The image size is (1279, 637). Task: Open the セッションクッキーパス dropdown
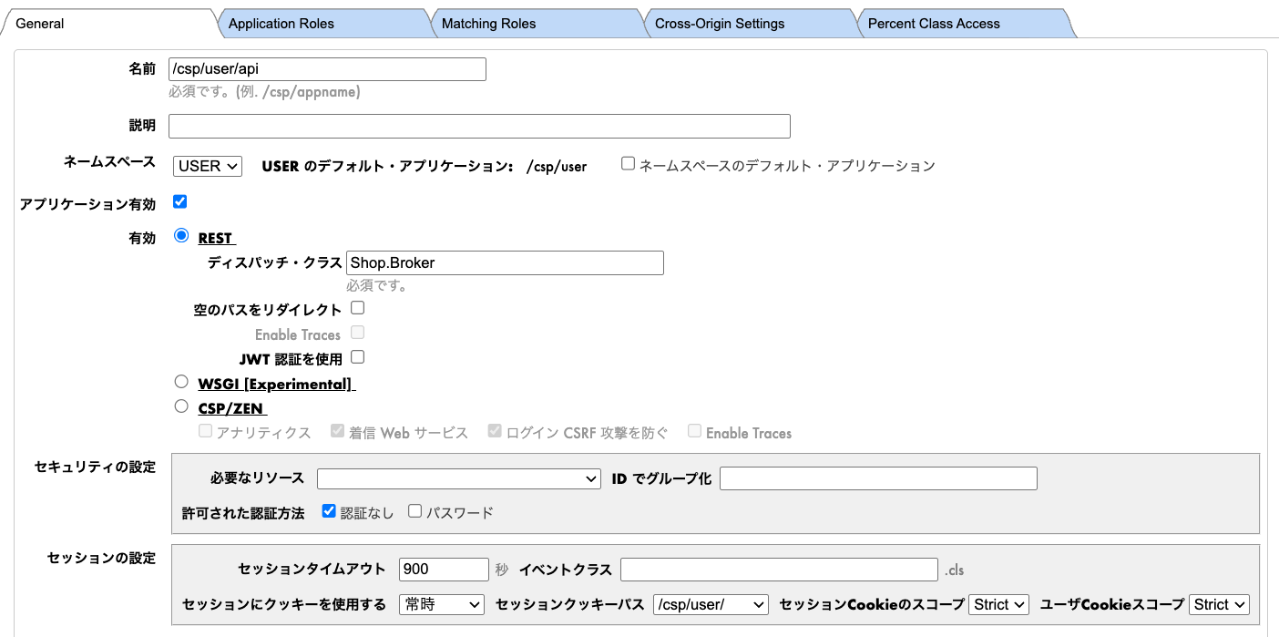[711, 604]
